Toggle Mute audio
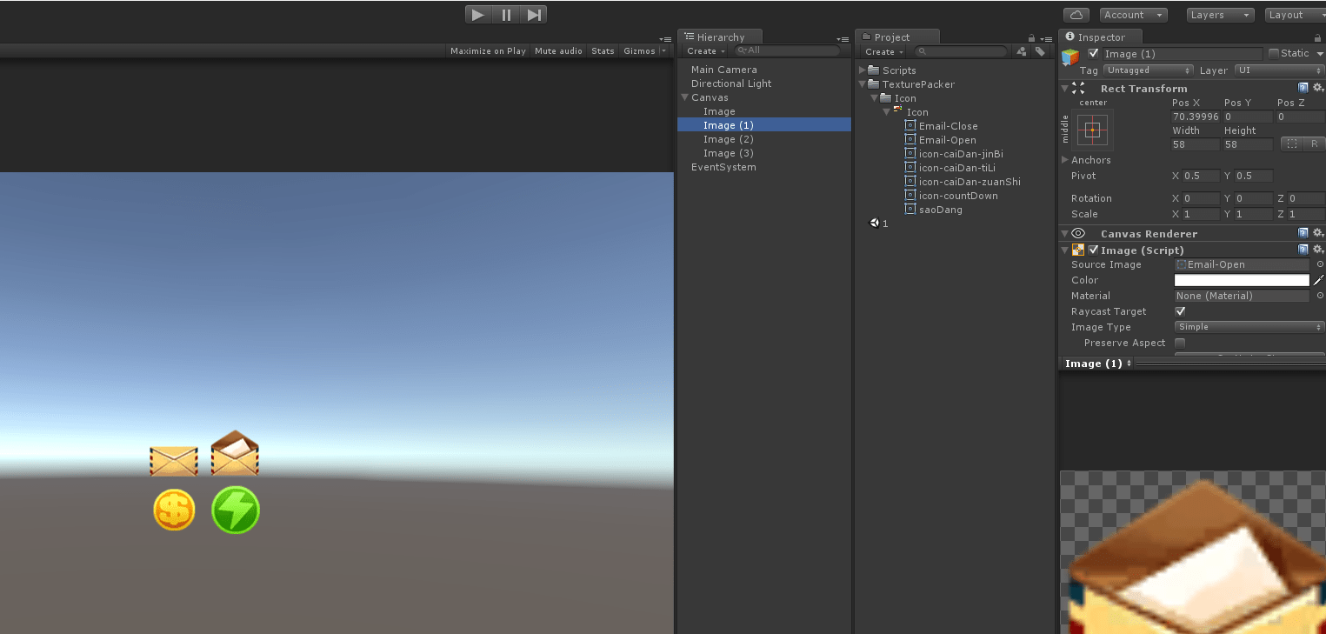Viewport: 1326px width, 634px height. tap(558, 50)
